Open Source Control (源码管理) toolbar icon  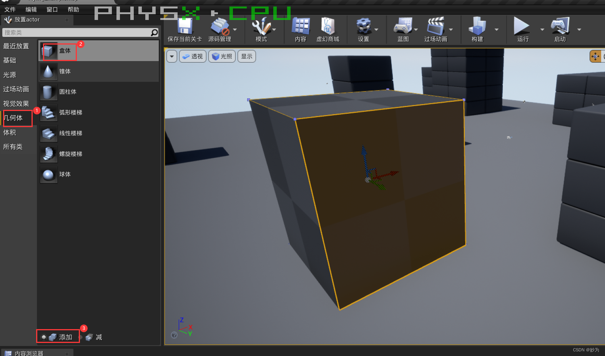click(x=219, y=26)
